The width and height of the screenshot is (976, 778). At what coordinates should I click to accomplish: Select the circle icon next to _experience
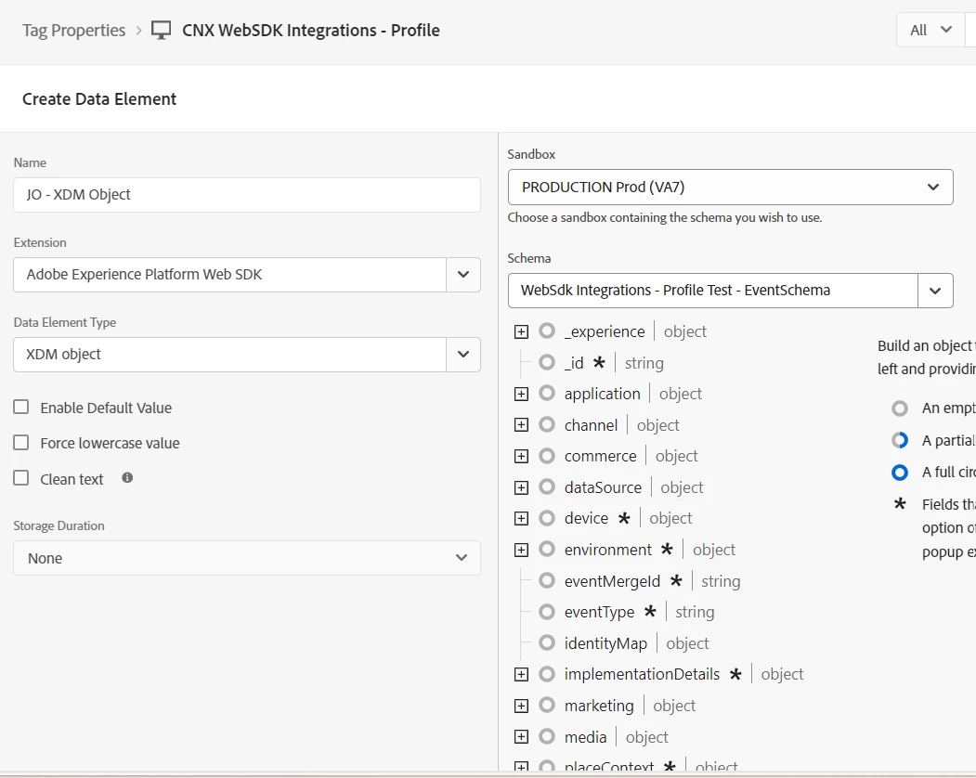pos(547,331)
